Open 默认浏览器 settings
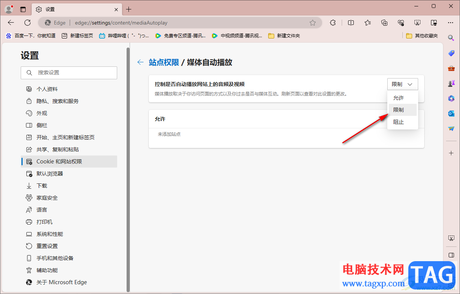Viewport: 460px width, 294px height. pyautogui.click(x=69, y=174)
